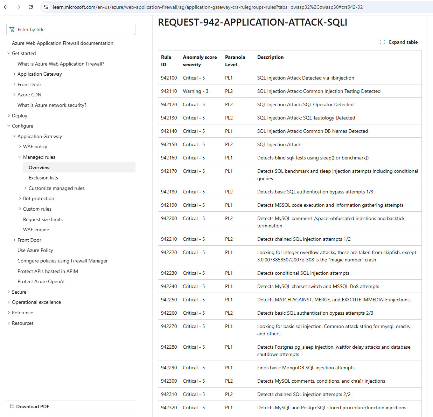Expand Customize managed rules node

(x=26, y=188)
